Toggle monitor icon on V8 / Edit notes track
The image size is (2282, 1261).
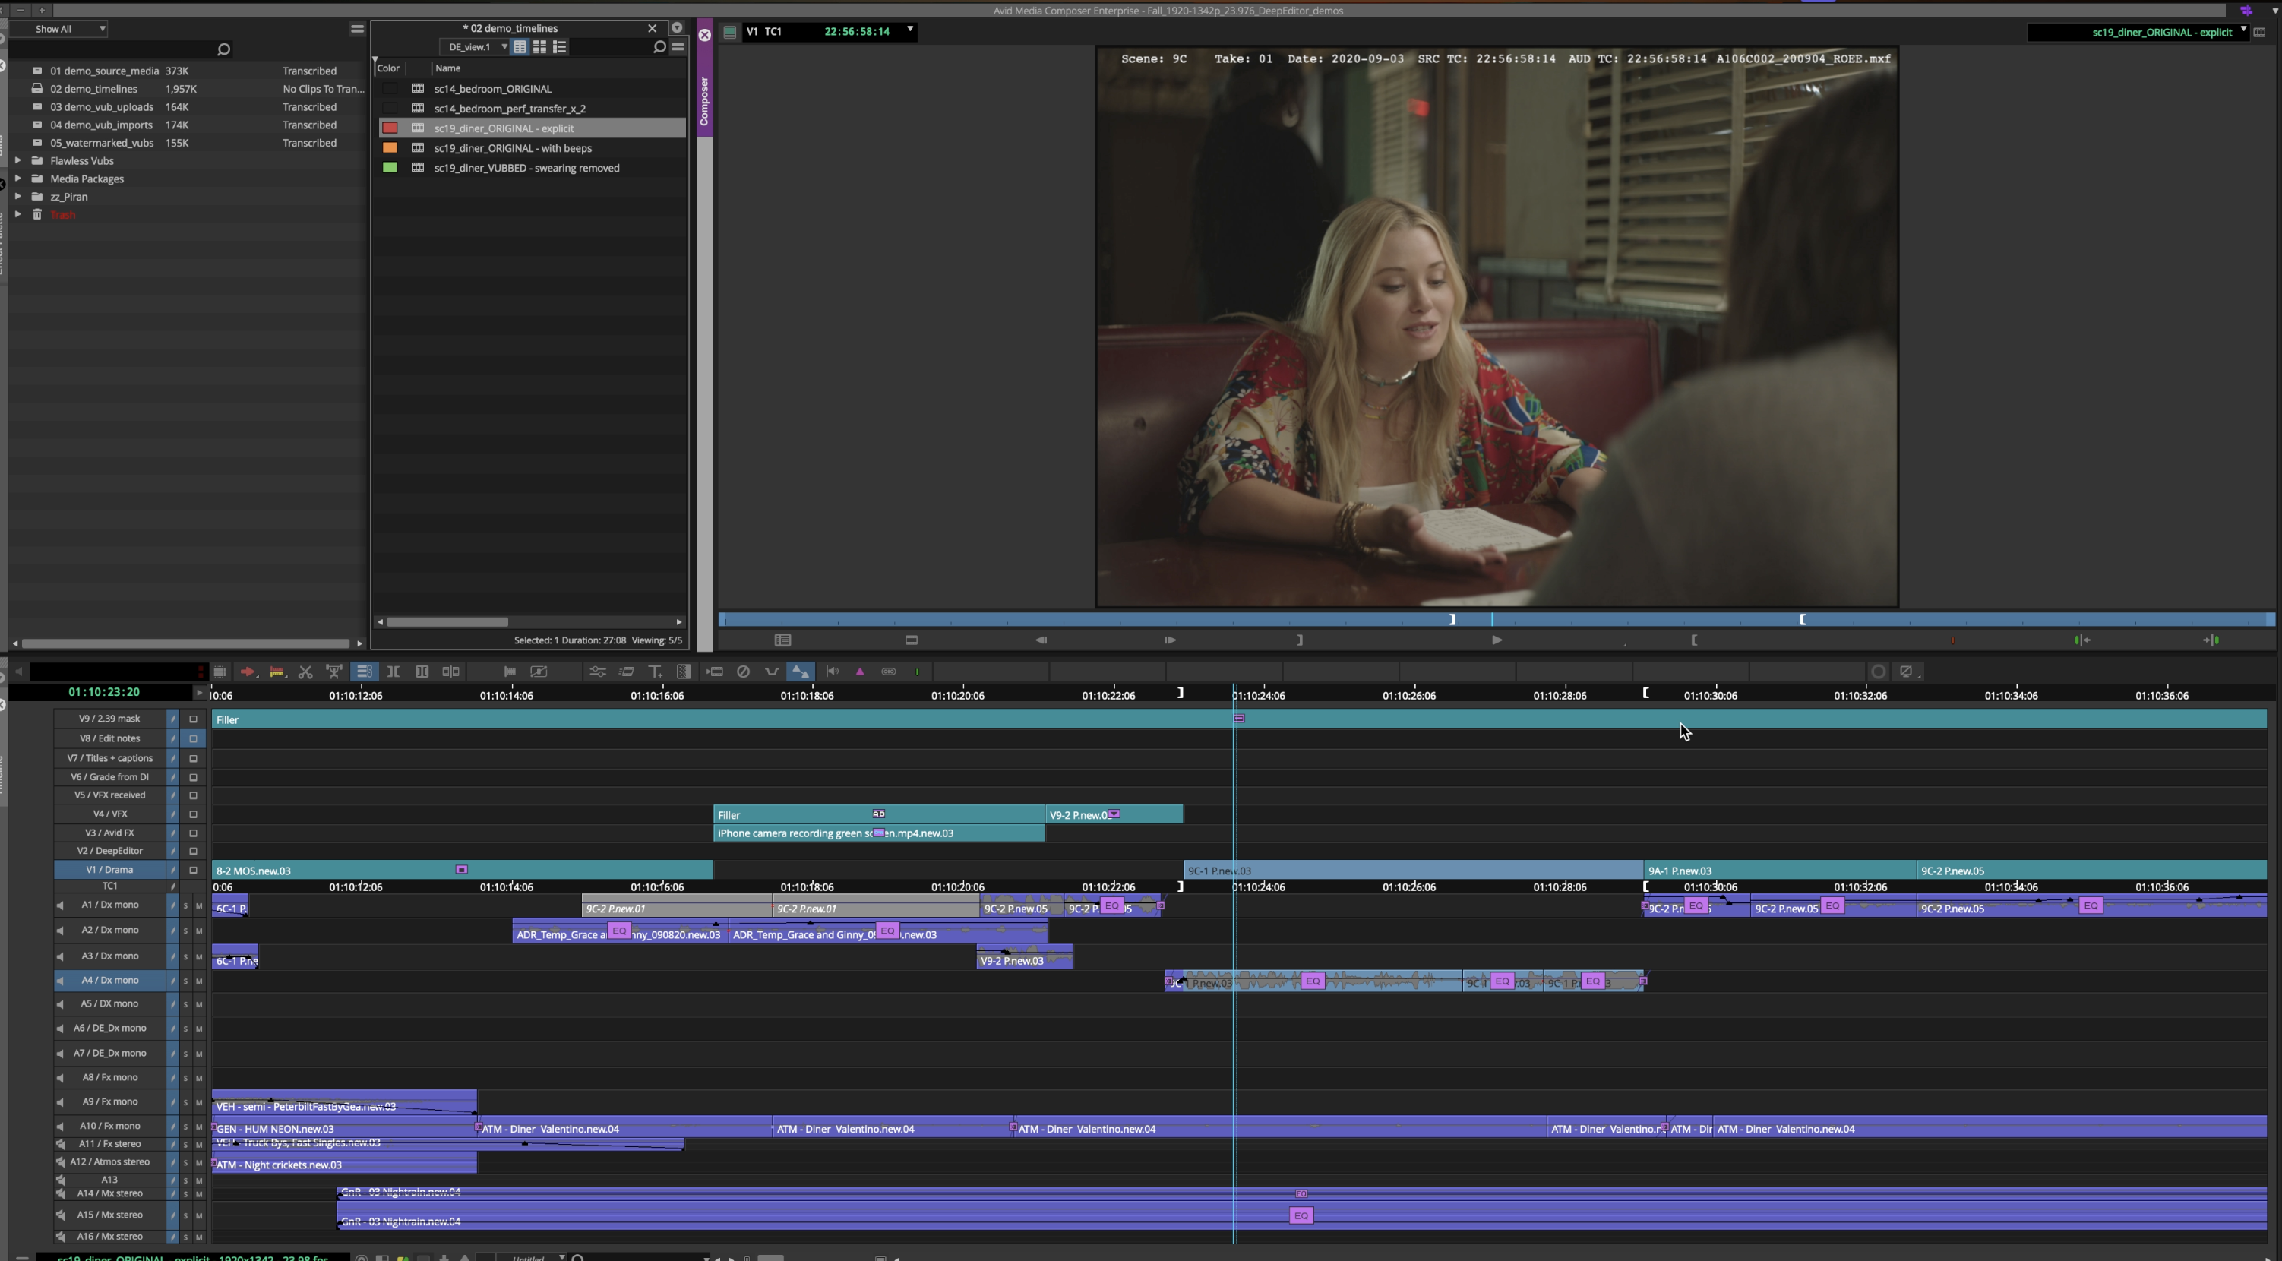coord(193,738)
